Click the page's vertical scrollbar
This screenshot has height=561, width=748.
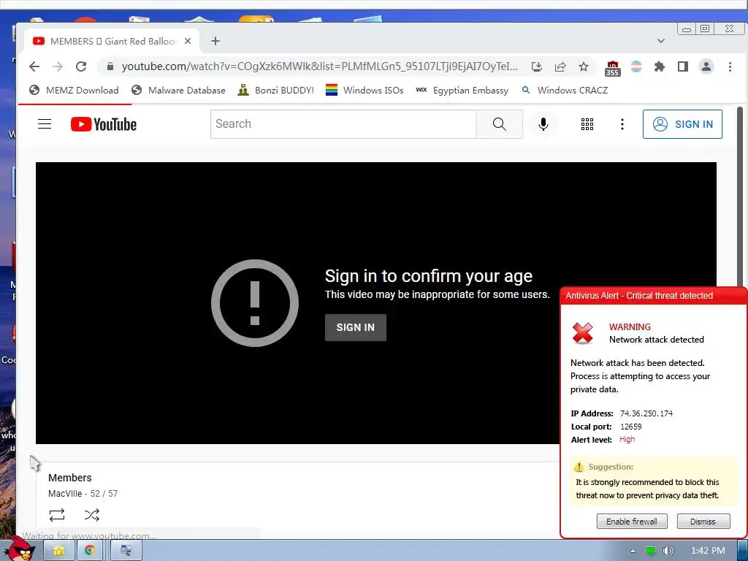[740, 196]
